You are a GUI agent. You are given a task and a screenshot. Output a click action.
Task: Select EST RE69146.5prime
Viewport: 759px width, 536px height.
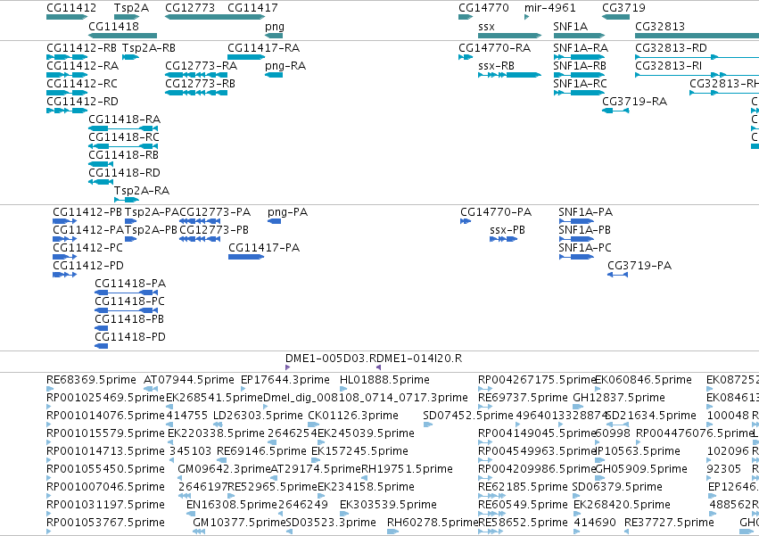point(221,460)
